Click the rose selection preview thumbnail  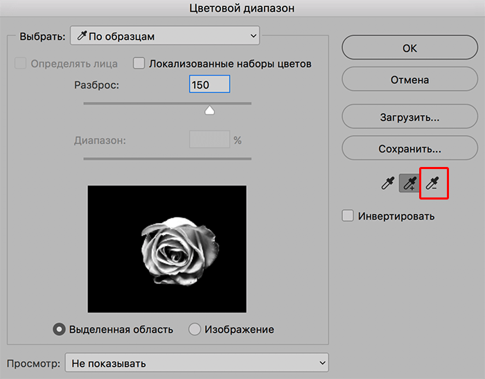click(167, 249)
